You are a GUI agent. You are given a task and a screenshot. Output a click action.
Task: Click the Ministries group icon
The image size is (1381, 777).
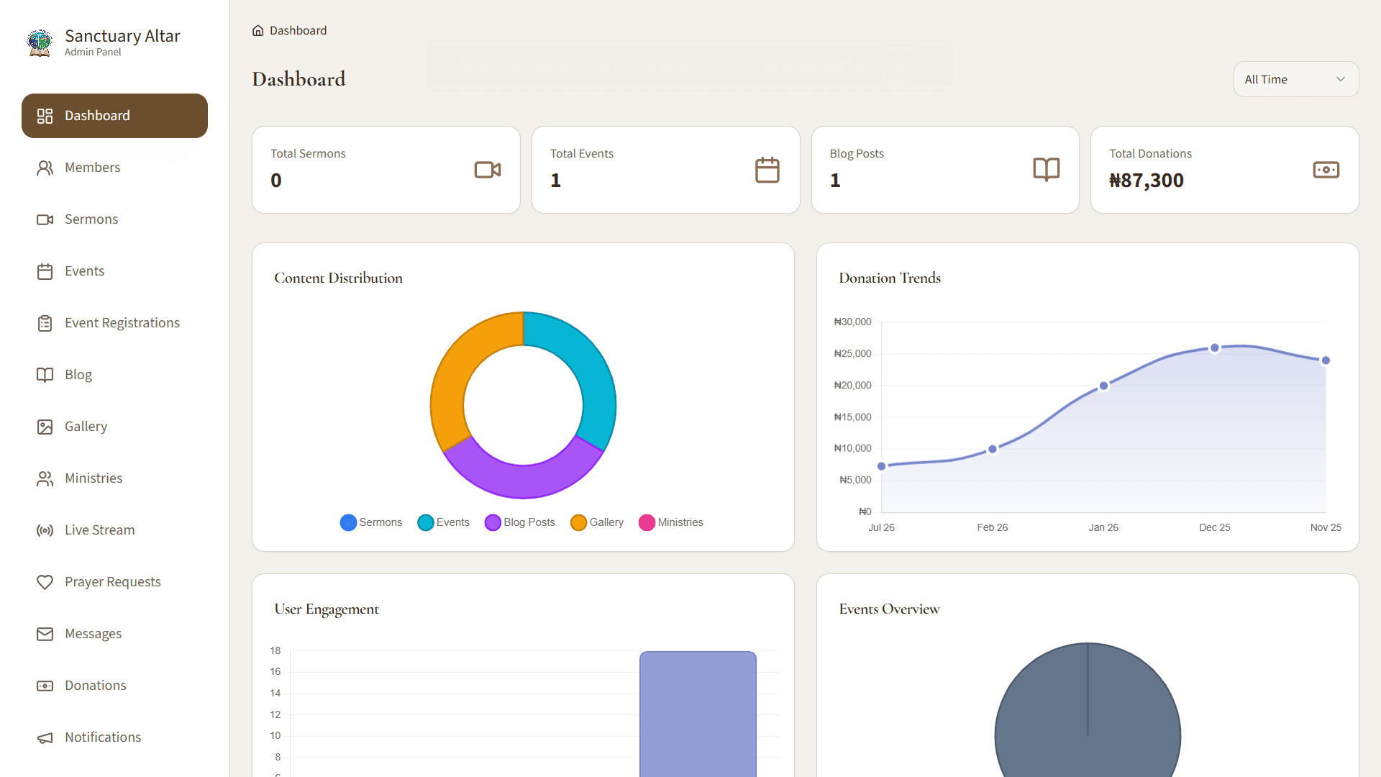[x=45, y=478]
